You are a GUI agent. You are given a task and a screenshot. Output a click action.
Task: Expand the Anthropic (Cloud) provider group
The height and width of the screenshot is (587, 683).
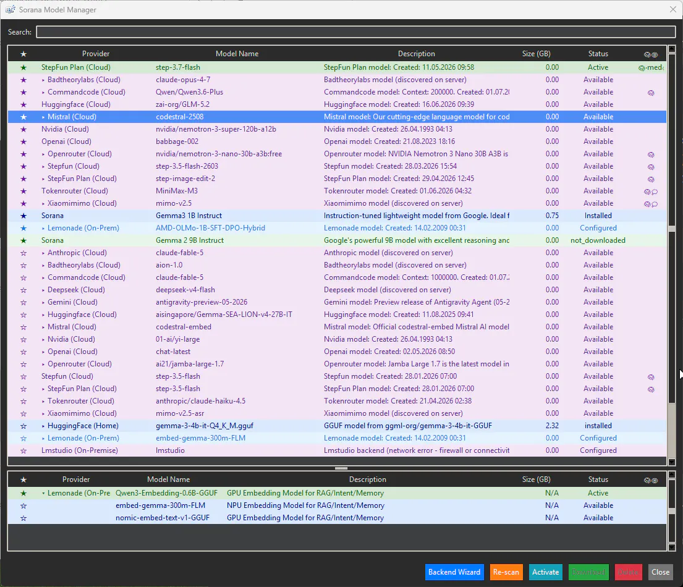point(43,253)
